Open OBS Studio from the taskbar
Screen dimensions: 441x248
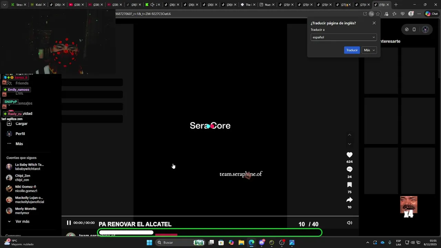pos(282,242)
